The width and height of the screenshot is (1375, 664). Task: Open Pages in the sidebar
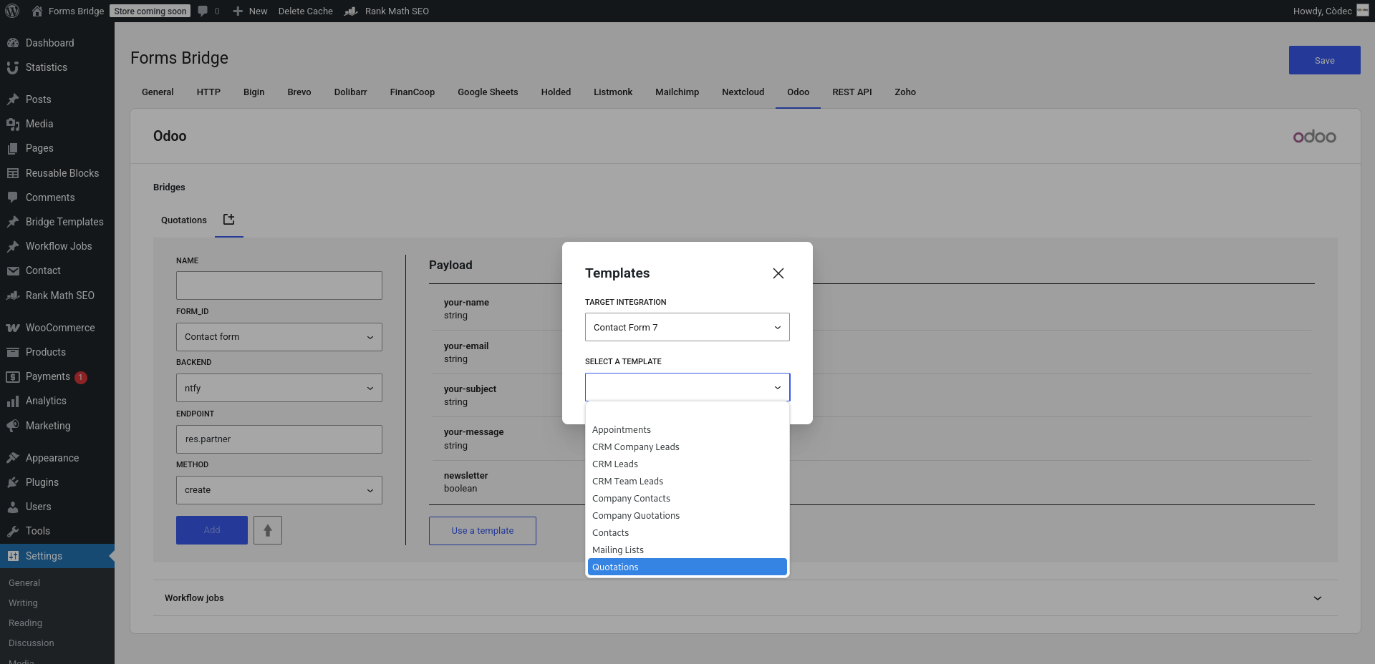tap(57, 148)
